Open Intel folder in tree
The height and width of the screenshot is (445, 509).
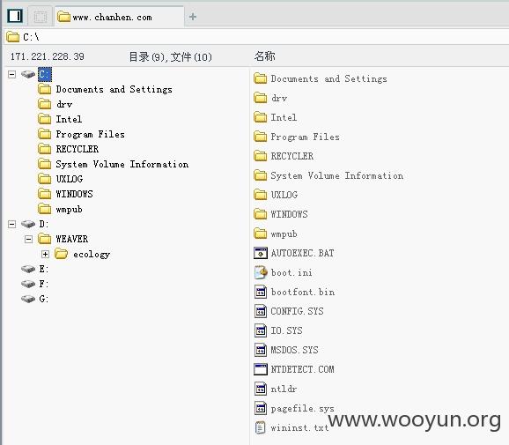pyautogui.click(x=69, y=119)
